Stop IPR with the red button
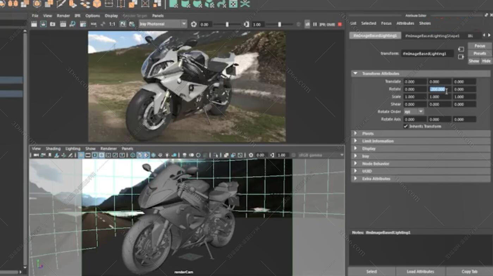 click(340, 24)
